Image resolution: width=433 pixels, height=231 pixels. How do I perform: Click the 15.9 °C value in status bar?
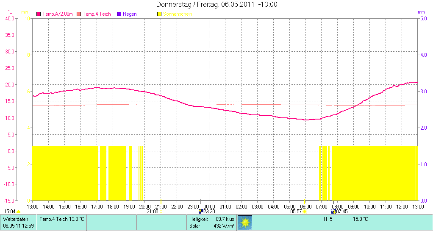[361, 219]
